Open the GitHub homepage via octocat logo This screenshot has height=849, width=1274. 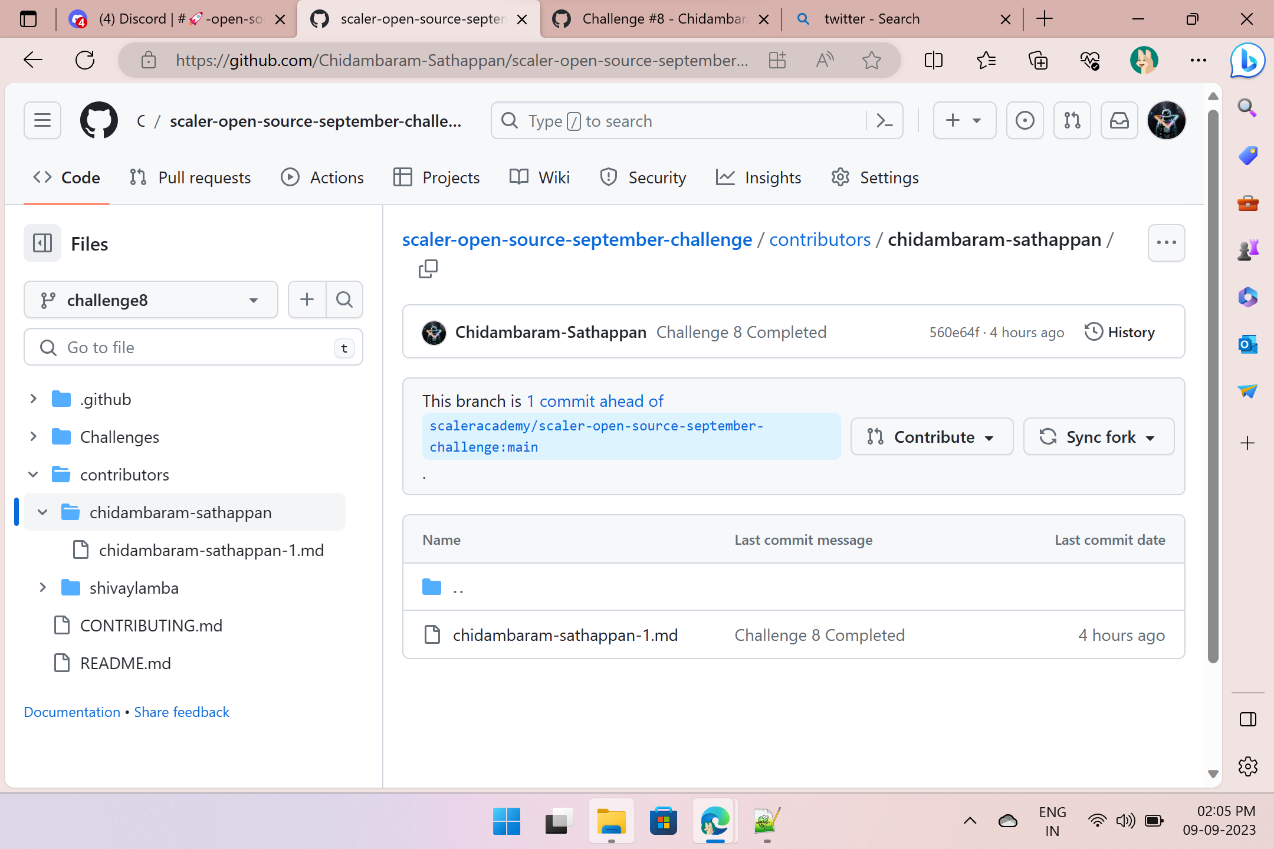tap(98, 120)
